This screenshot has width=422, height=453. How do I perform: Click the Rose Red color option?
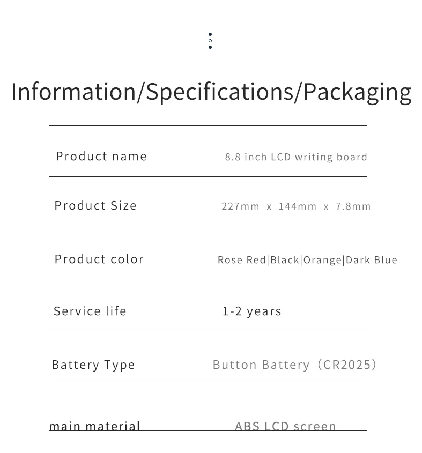point(241,260)
